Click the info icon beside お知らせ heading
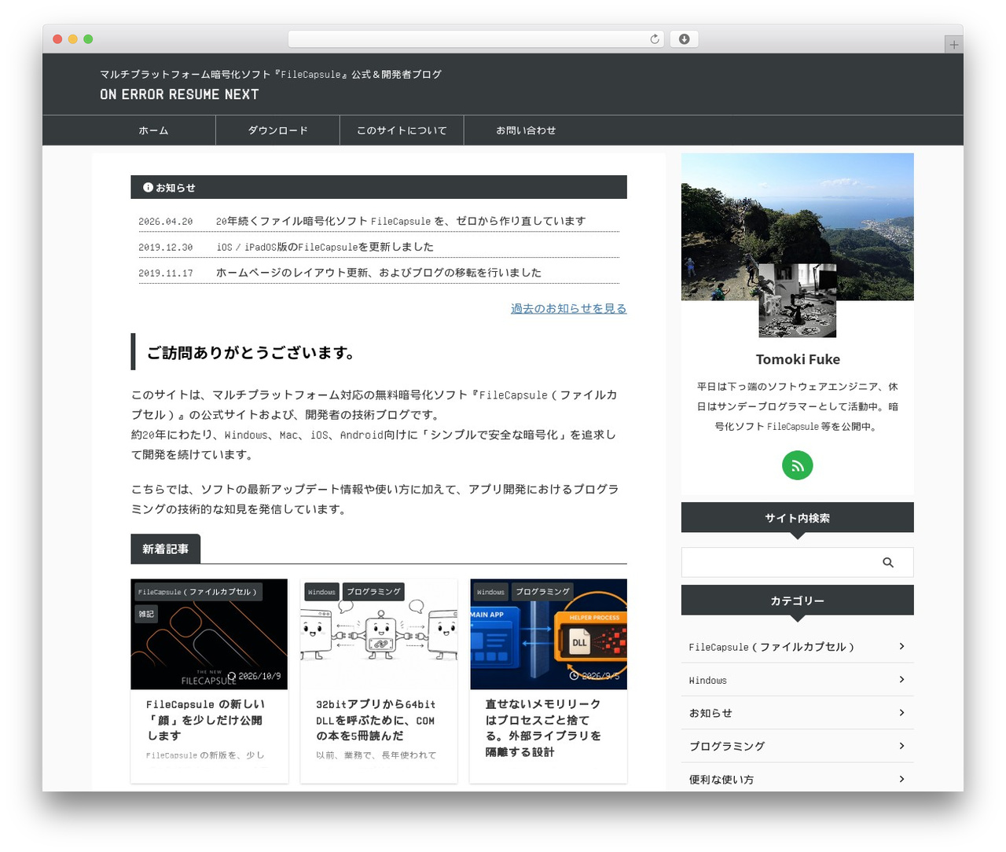 coord(148,188)
